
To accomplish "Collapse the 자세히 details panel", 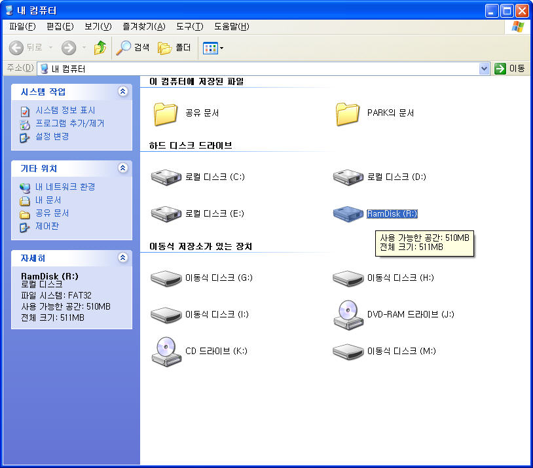I will pos(122,258).
